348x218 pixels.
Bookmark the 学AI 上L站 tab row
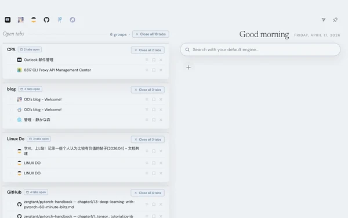point(154,151)
